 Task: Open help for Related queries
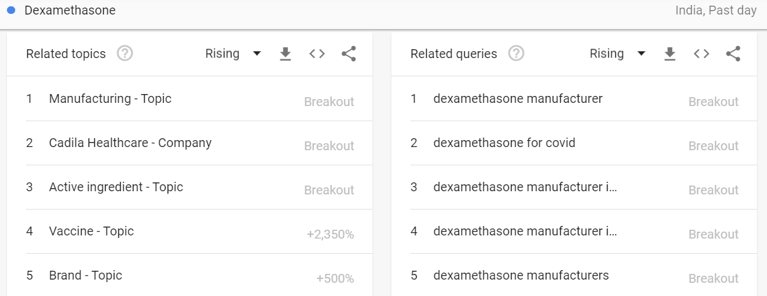[517, 54]
